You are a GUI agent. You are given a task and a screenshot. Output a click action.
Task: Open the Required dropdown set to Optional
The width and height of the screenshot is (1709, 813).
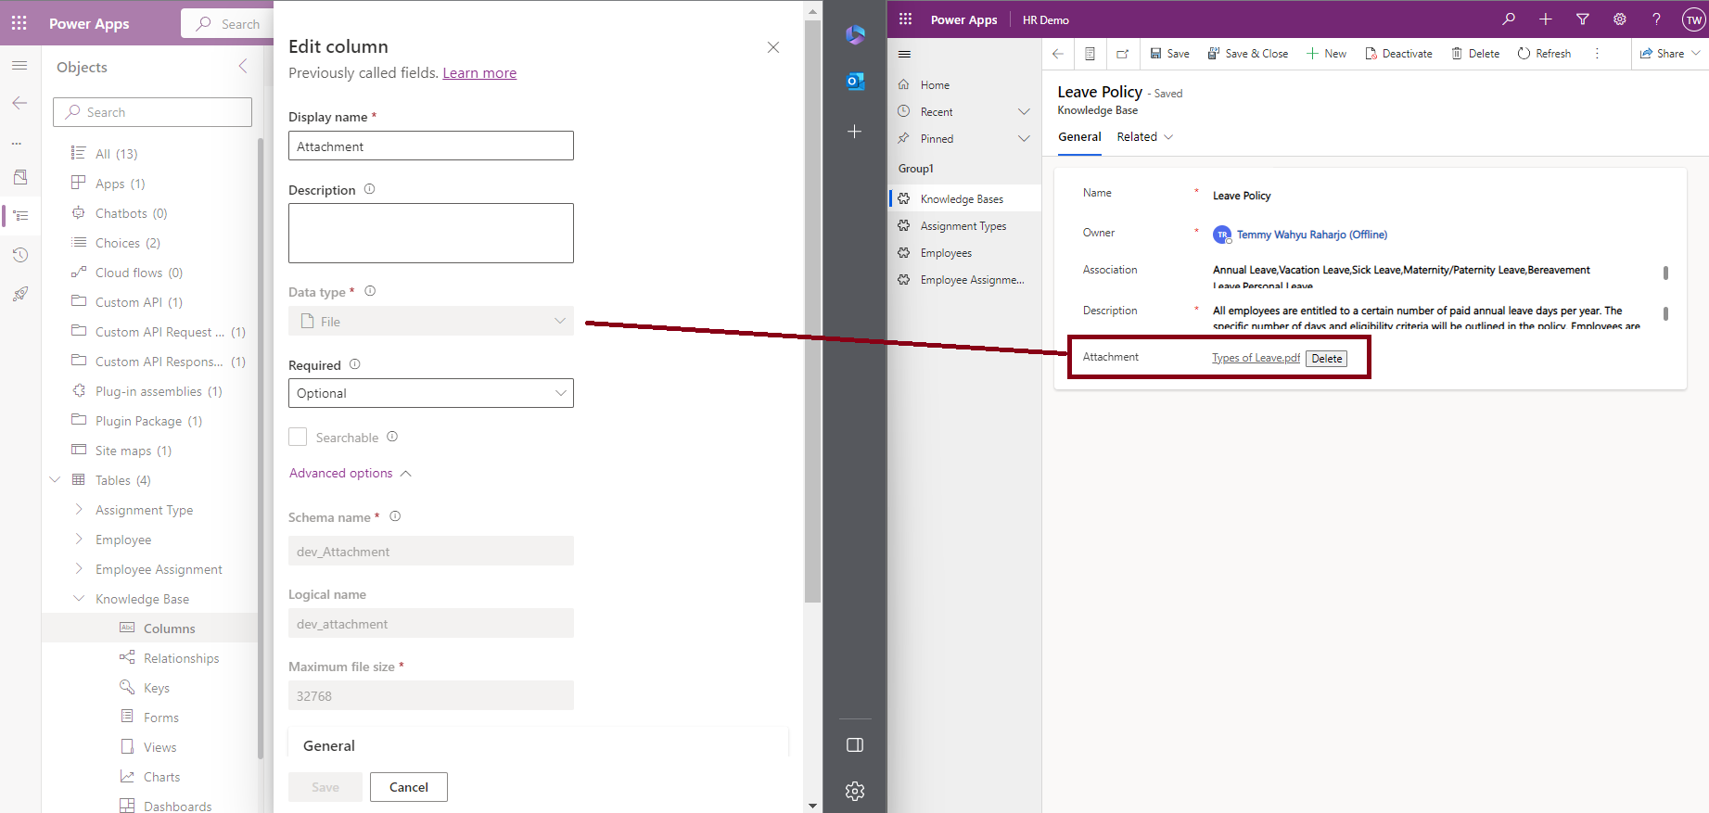(431, 393)
